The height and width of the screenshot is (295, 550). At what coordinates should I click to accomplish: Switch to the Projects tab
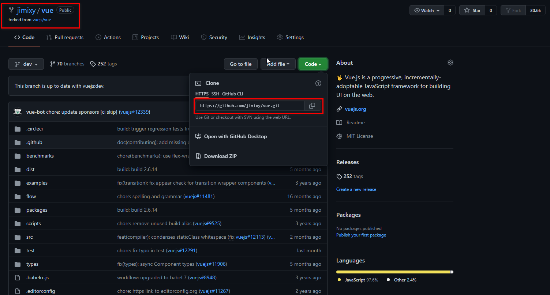point(146,37)
